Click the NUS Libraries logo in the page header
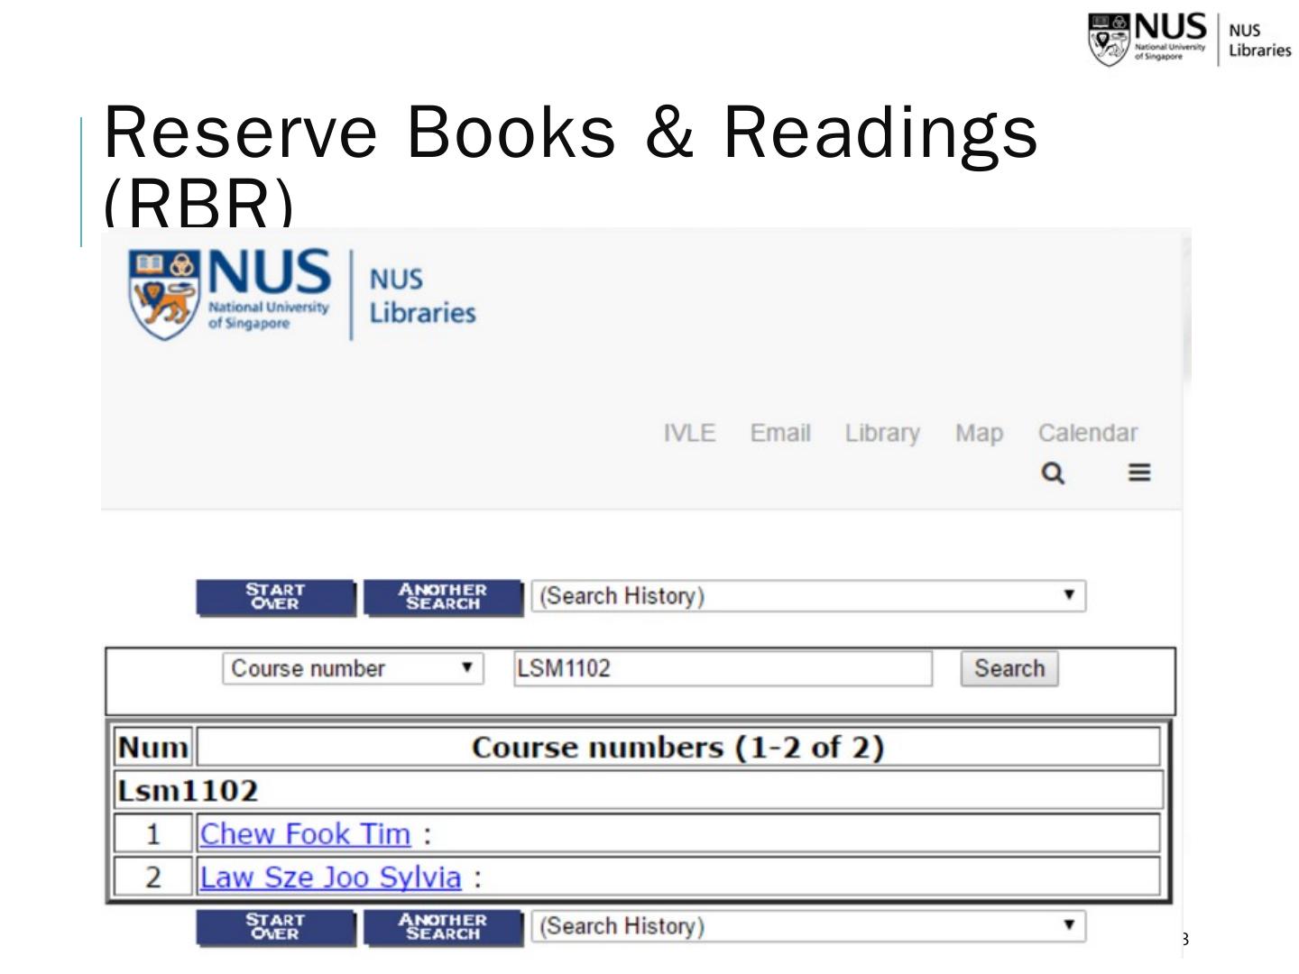The width and height of the screenshot is (1299, 974). pos(302,295)
